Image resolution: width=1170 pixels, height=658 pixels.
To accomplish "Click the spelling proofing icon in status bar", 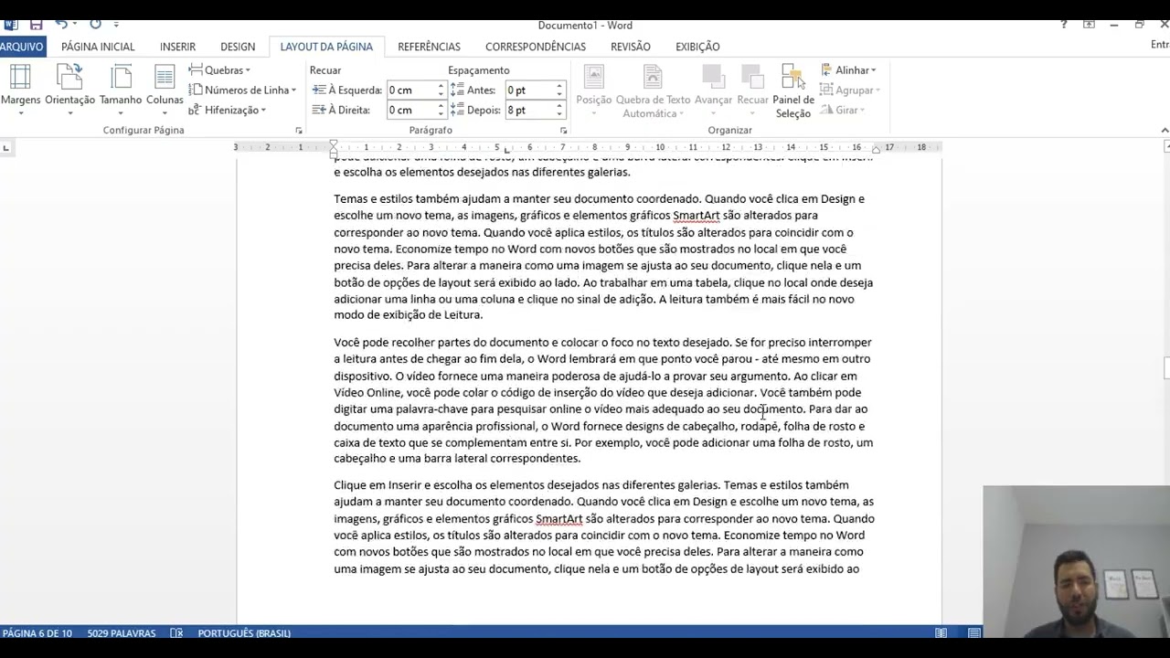I will click(176, 632).
